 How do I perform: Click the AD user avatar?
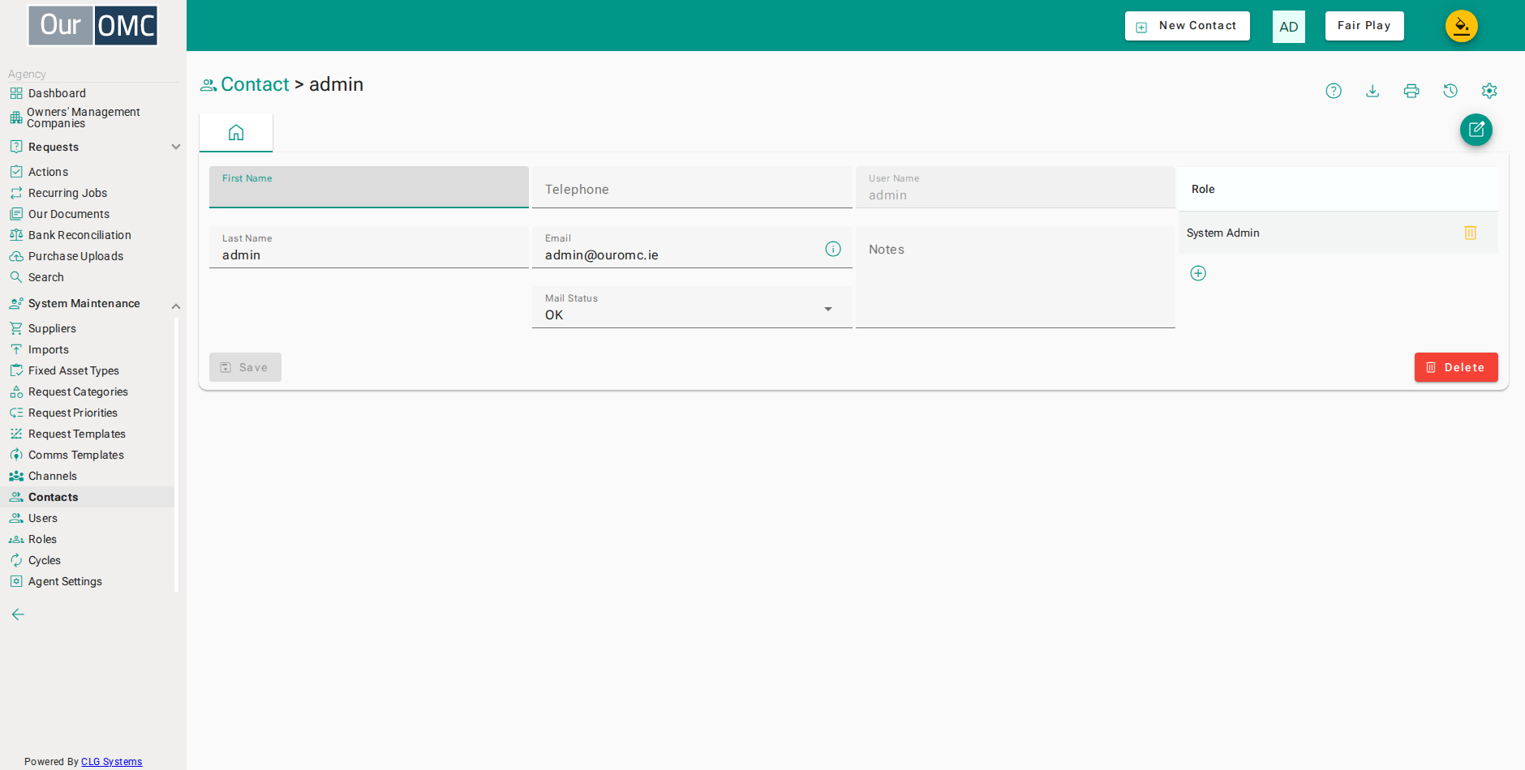pos(1289,27)
